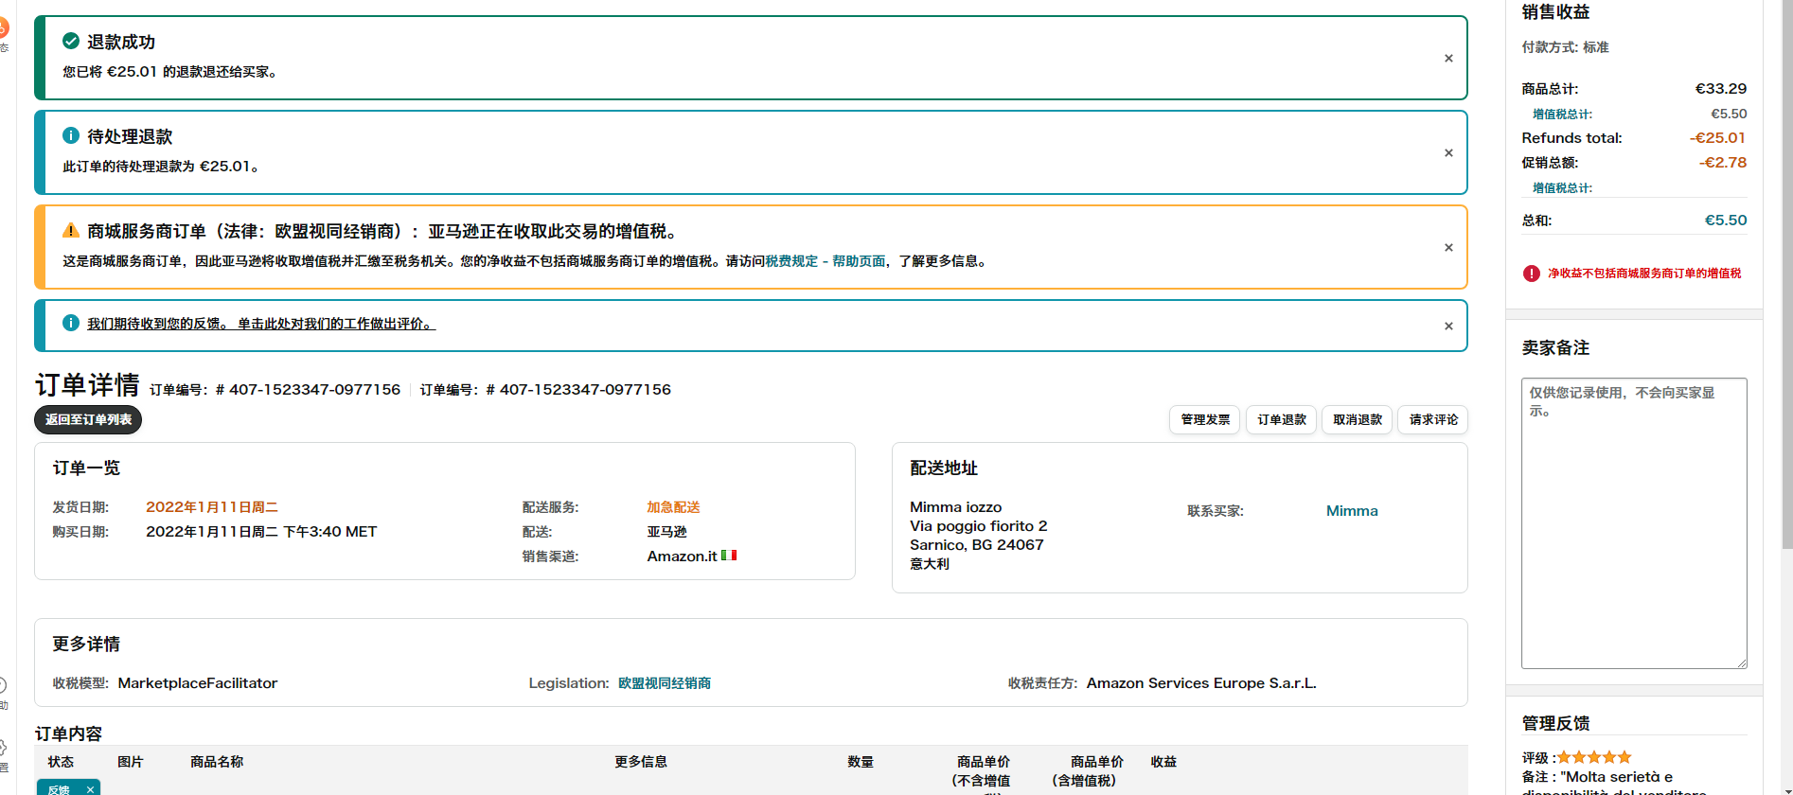Click the green checkmark success icon
Viewport: 1793px width, 795px height.
[x=71, y=41]
